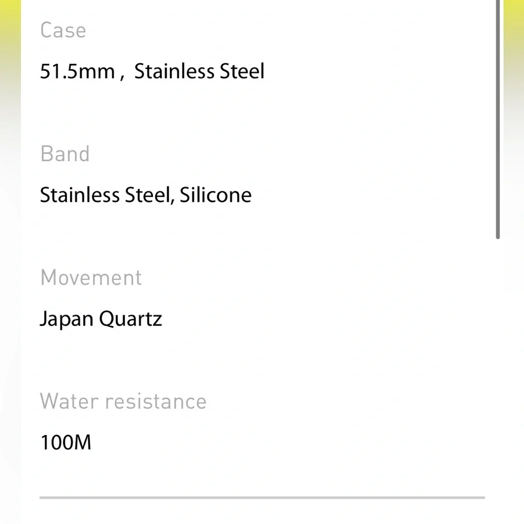Click the word Water in the label
524x524 pixels.
pos(69,401)
